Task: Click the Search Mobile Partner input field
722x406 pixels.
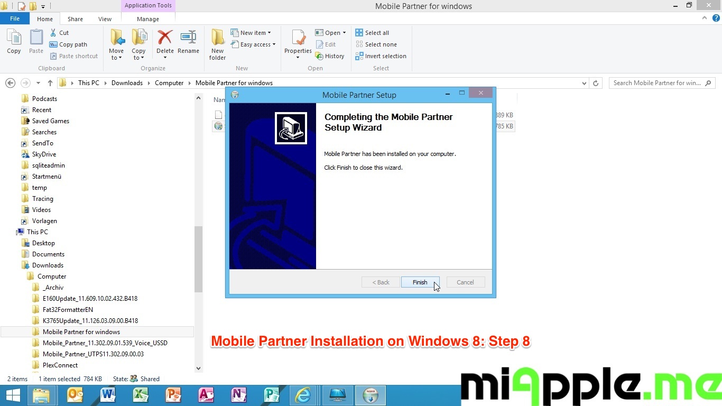Action: click(658, 83)
